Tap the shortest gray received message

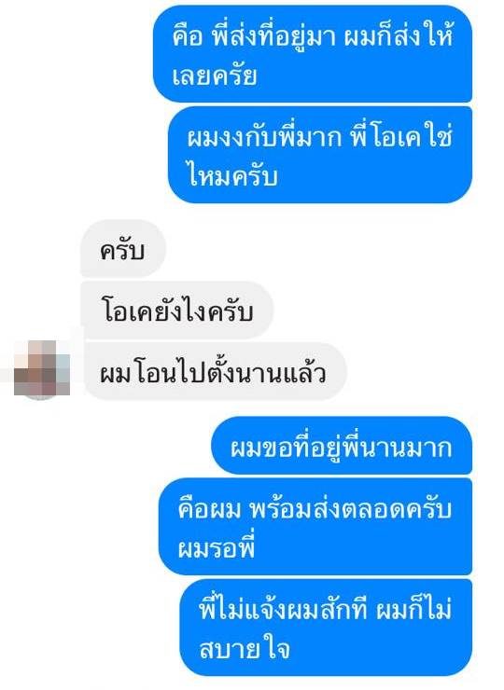coord(123,249)
